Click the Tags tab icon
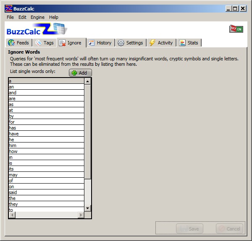This screenshot has width=252, height=241. click(x=38, y=43)
